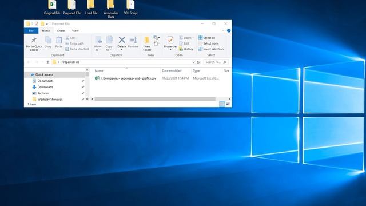Open the Easy access dropdown

tap(156, 43)
